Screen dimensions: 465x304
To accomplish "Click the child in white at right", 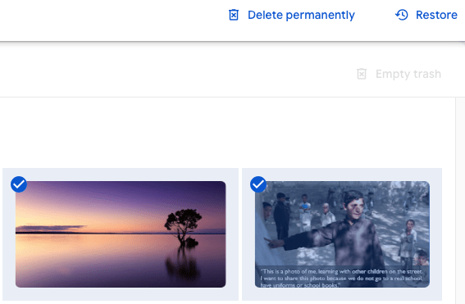I will coord(408,240).
